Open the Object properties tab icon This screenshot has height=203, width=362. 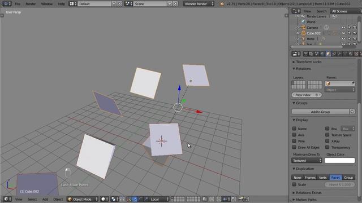[x=328, y=54]
